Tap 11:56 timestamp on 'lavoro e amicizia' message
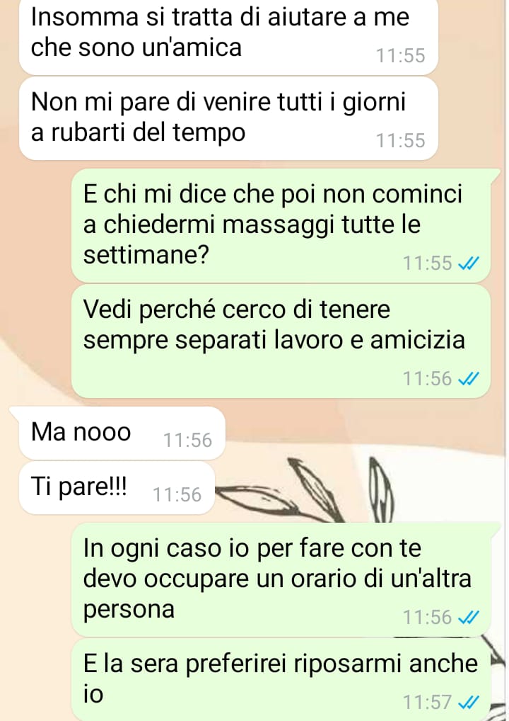 tap(427, 378)
